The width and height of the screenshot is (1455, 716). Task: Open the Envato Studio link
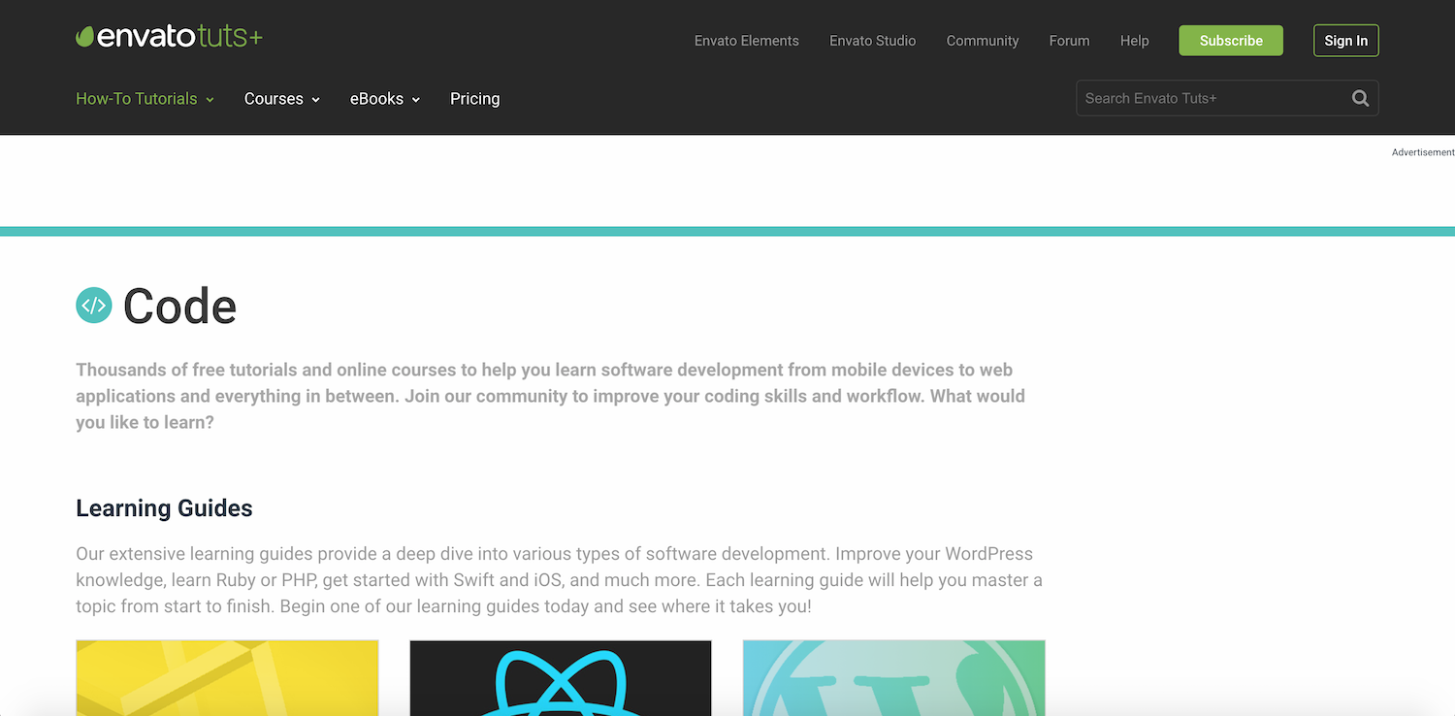[x=873, y=41]
